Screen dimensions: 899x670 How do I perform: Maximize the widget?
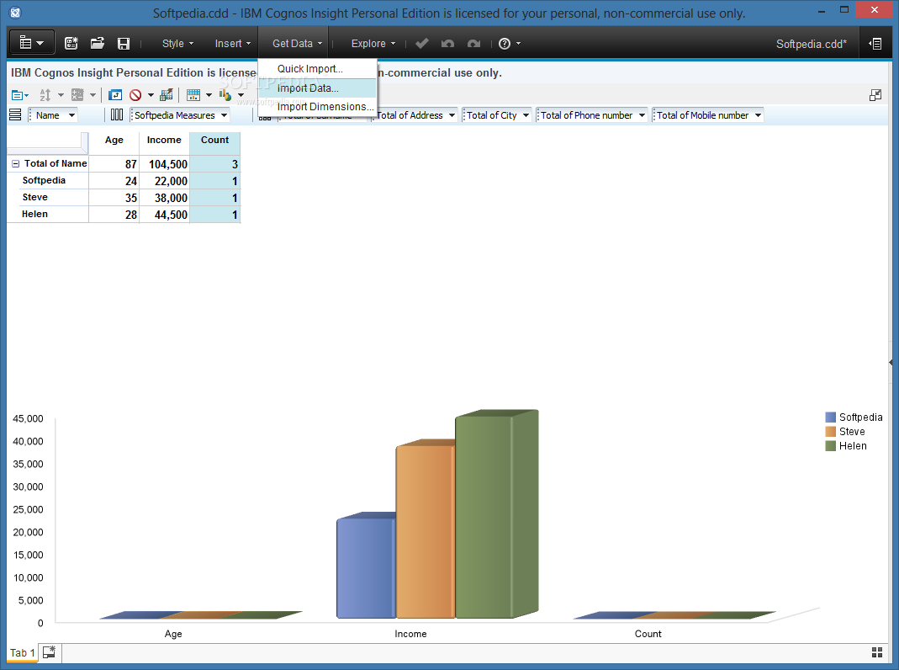point(875,95)
